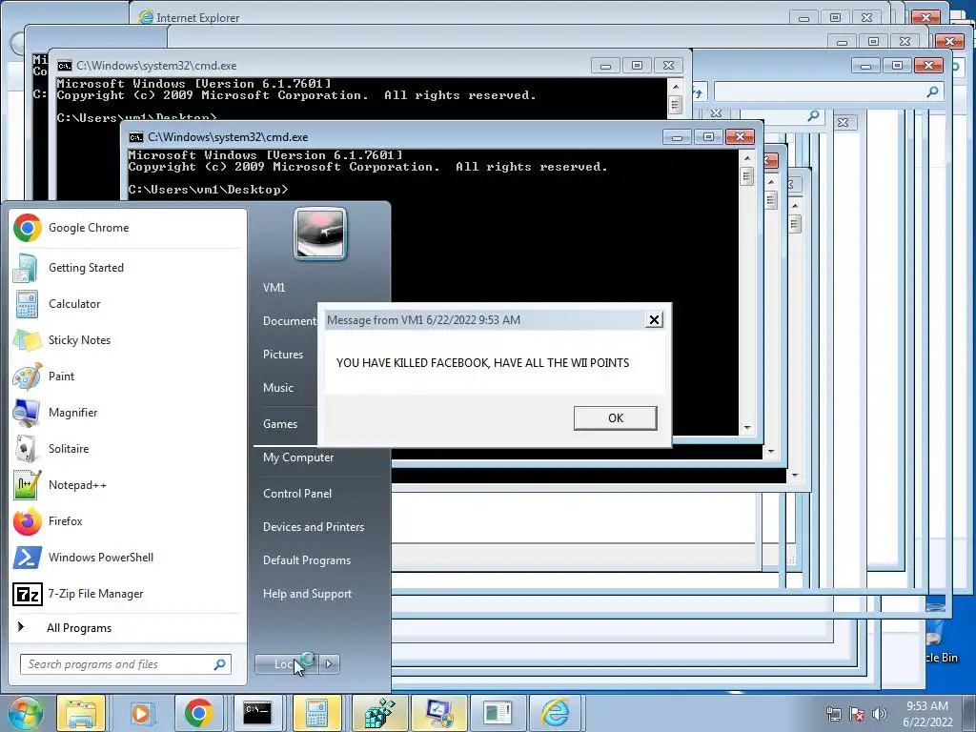Image resolution: width=976 pixels, height=732 pixels.
Task: Open My Computer from Start menu
Action: click(x=298, y=457)
